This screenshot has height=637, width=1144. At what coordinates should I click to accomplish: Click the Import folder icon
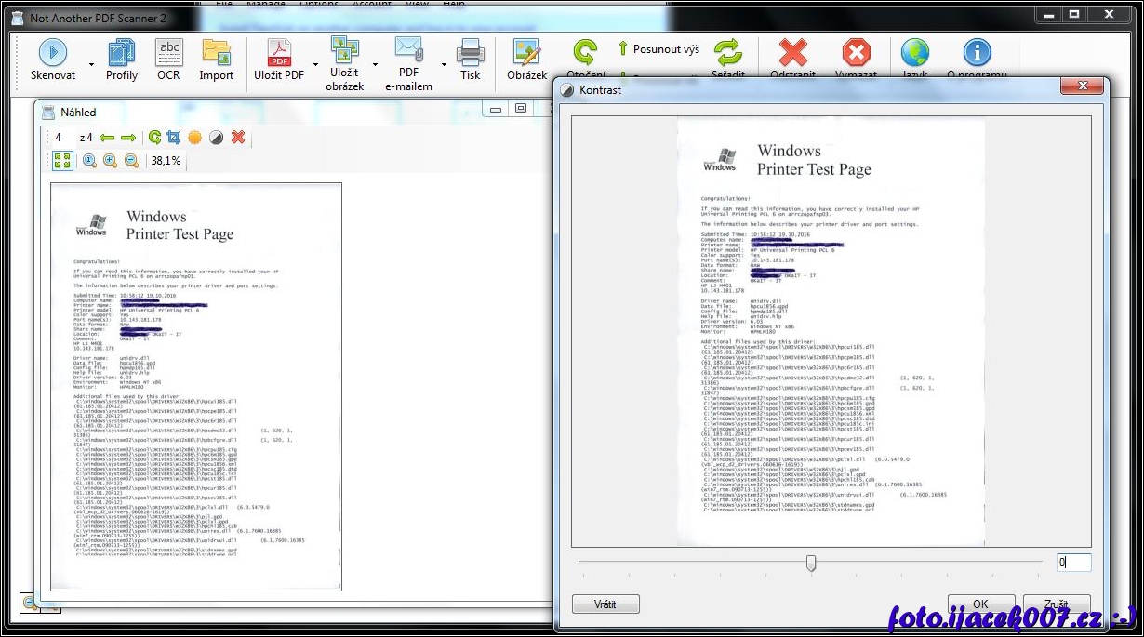216,60
